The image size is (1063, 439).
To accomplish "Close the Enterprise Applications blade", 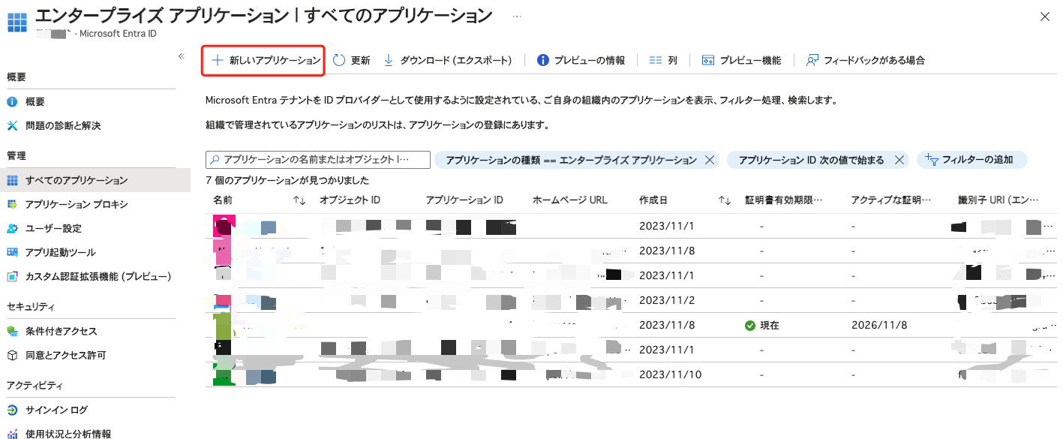I will tap(1044, 16).
